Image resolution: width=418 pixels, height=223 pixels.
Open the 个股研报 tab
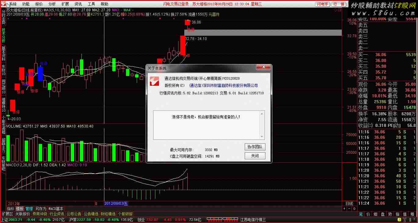click(125, 214)
